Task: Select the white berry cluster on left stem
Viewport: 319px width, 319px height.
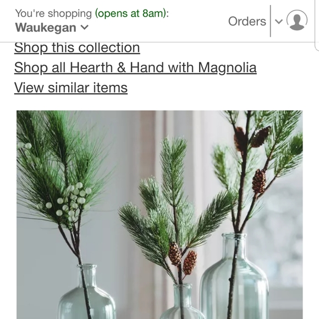Action: tap(71, 202)
